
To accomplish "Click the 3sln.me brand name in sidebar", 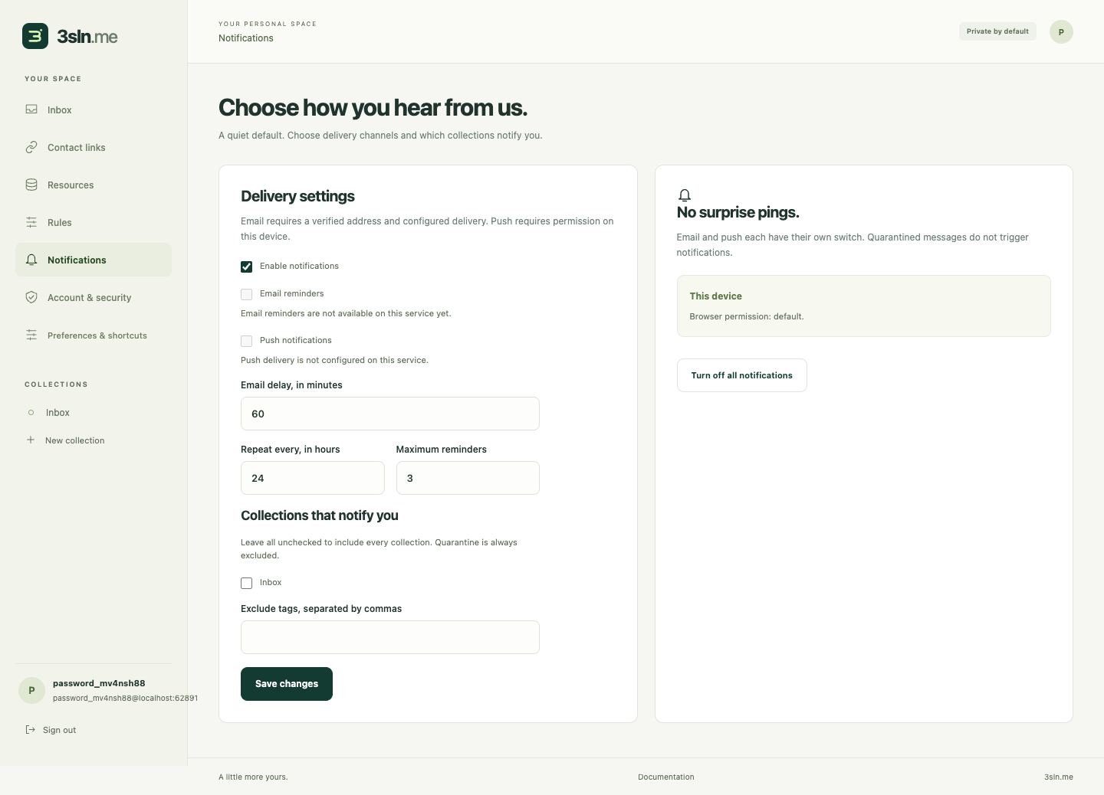I will 87,36.
